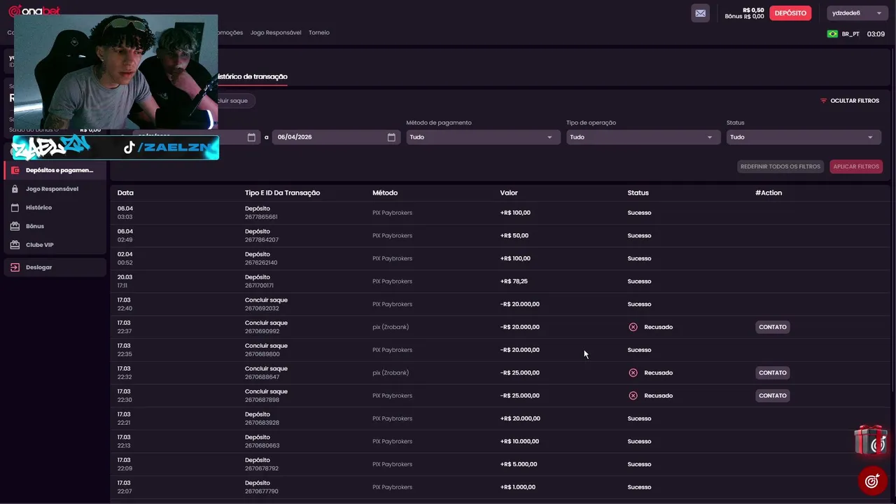The height and width of the screenshot is (504, 896).
Task: Click the TikTok logo in the overlay
Action: [129, 147]
